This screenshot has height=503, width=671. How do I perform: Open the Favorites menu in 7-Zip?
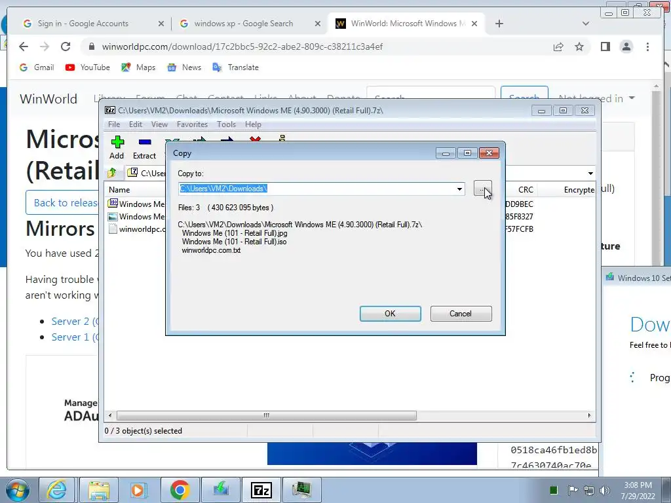(x=192, y=124)
